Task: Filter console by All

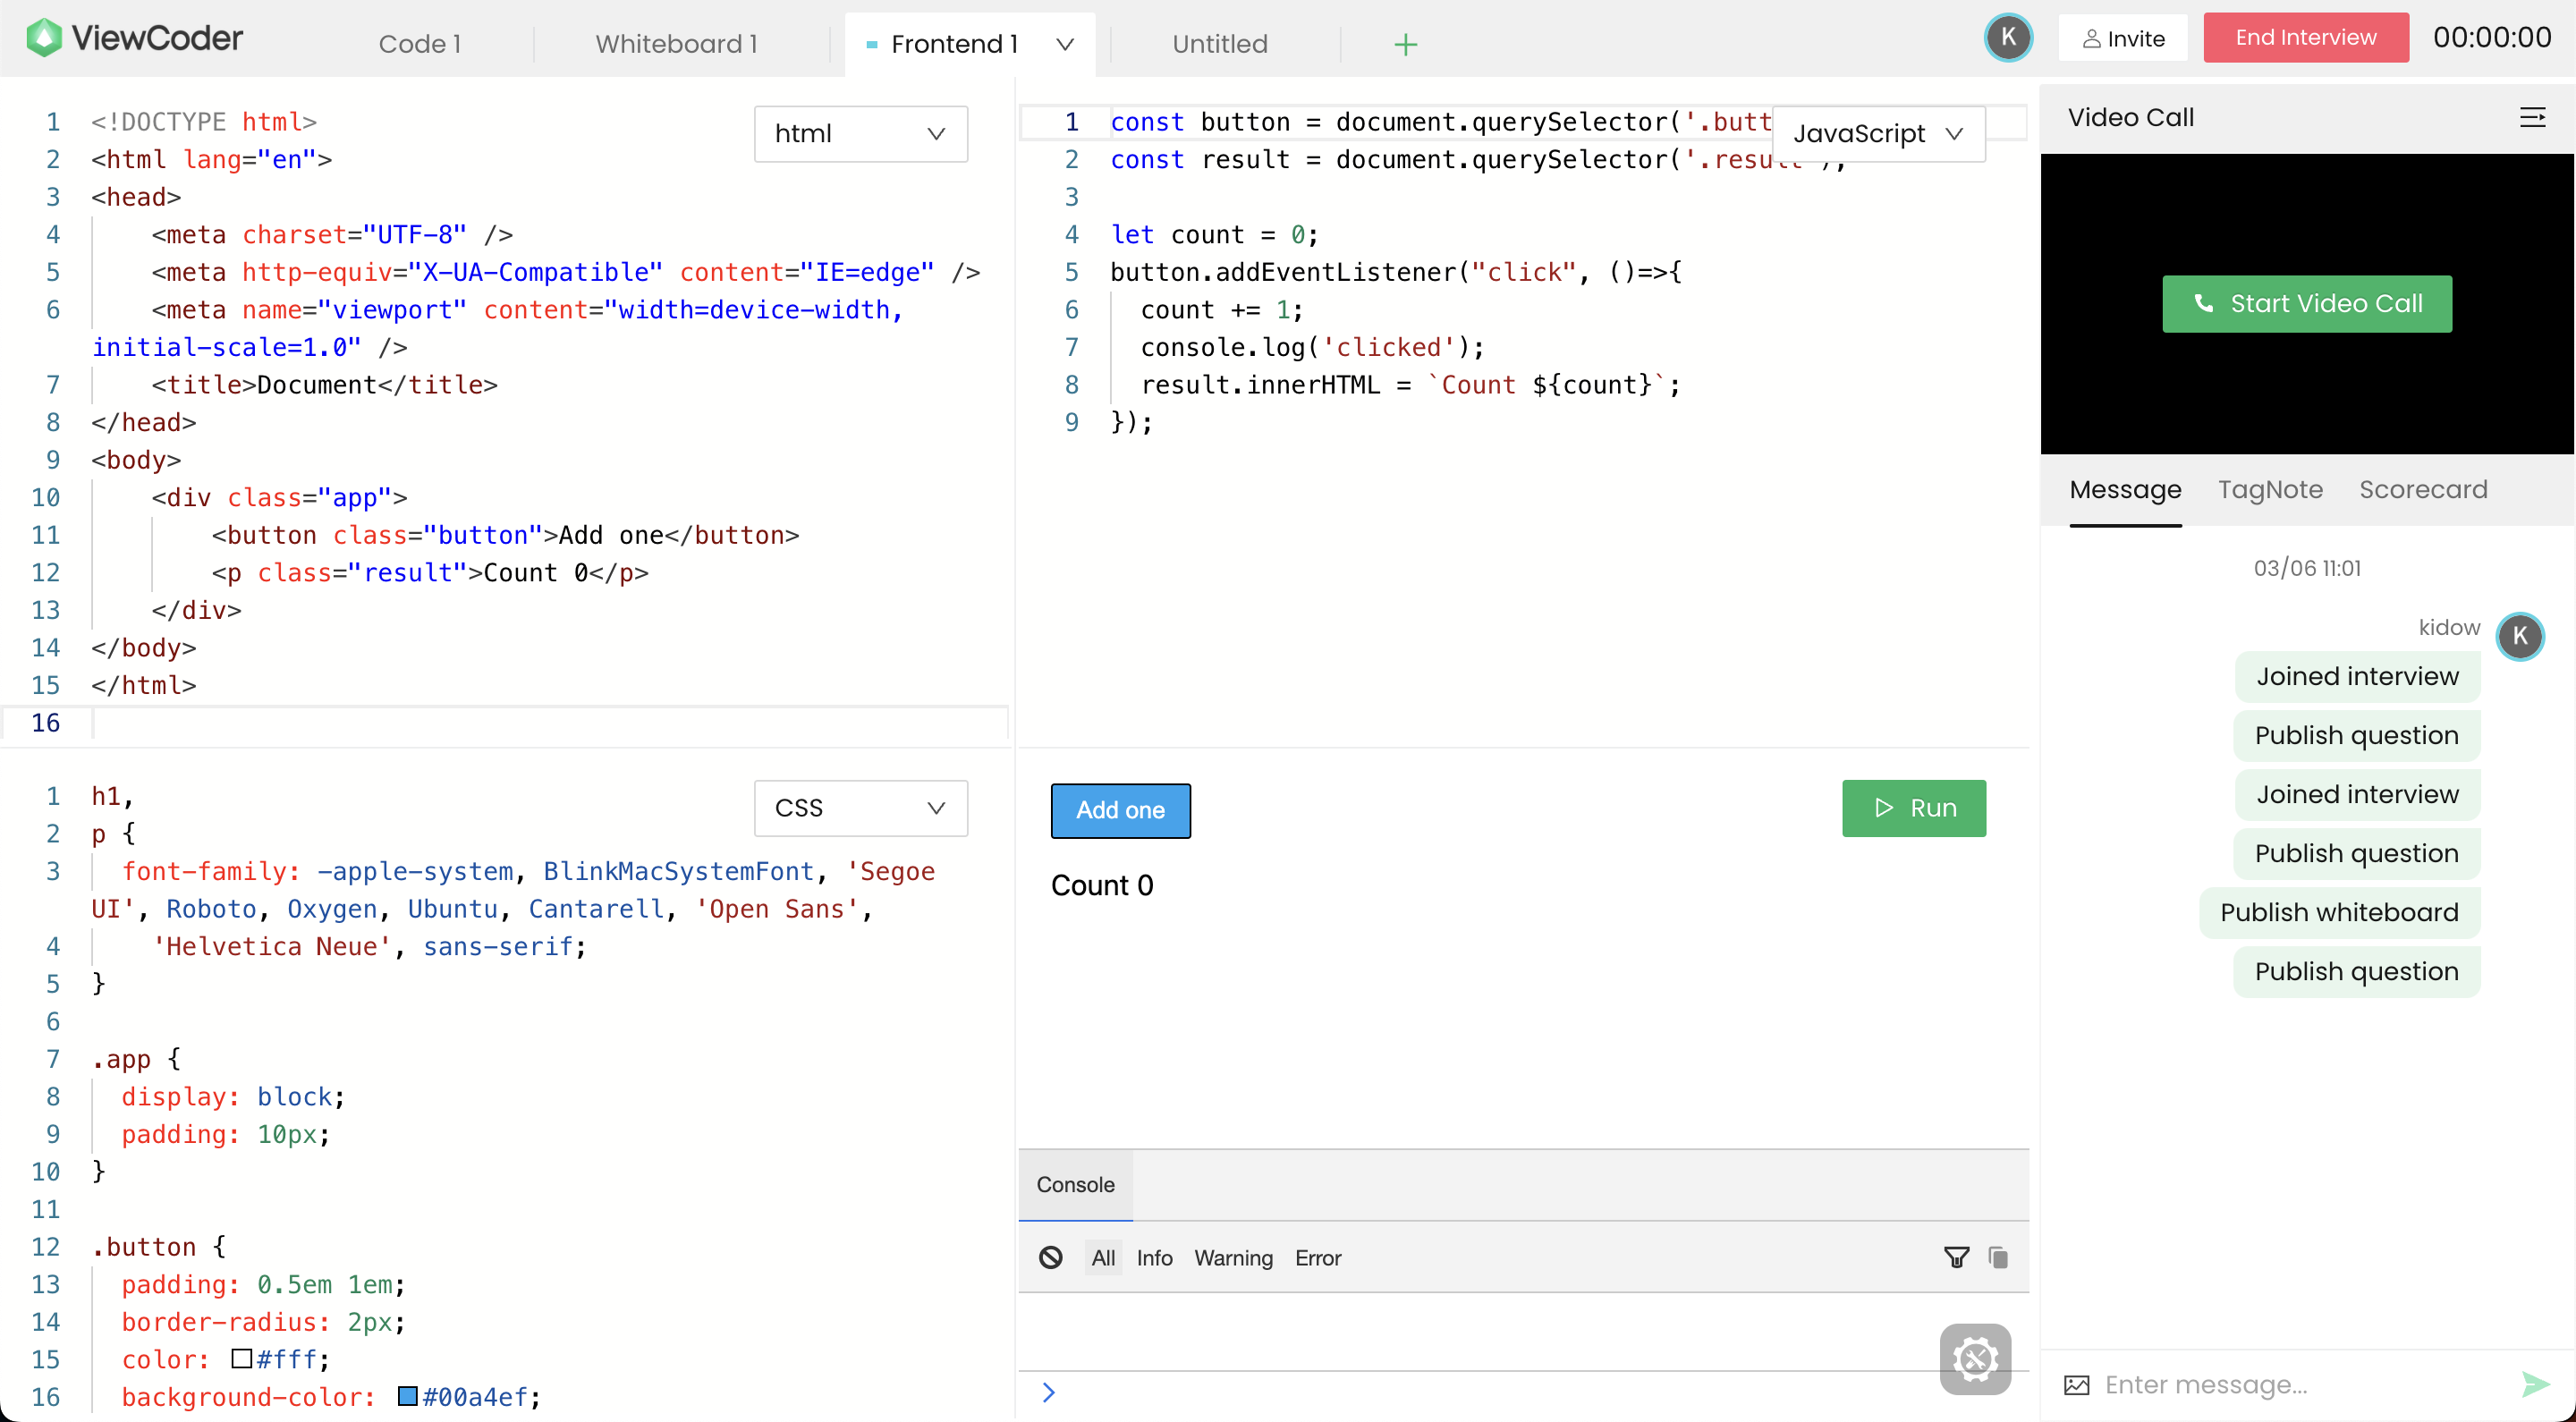Action: (x=1103, y=1258)
